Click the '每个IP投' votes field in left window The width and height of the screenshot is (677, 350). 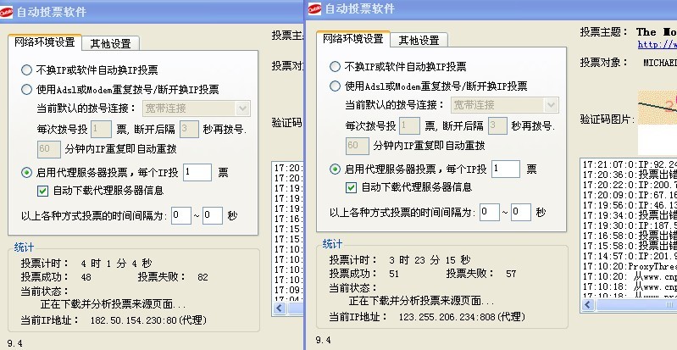pyautogui.click(x=197, y=172)
